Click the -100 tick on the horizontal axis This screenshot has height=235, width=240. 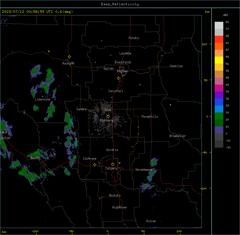(x=35, y=231)
